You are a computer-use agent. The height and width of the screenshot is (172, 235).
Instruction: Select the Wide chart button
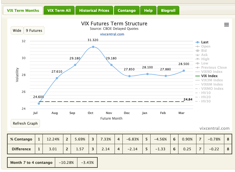(17, 30)
